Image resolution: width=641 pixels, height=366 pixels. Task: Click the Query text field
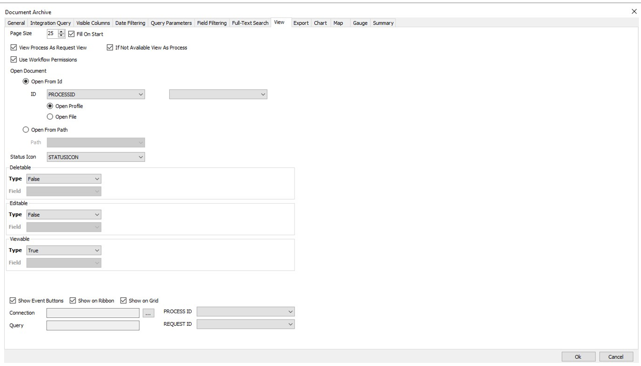pos(93,325)
